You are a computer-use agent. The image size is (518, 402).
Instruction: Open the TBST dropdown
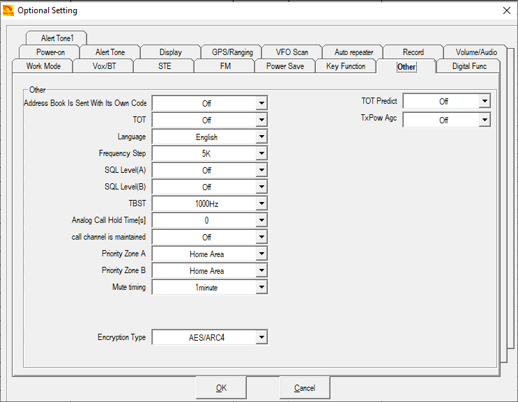[261, 203]
